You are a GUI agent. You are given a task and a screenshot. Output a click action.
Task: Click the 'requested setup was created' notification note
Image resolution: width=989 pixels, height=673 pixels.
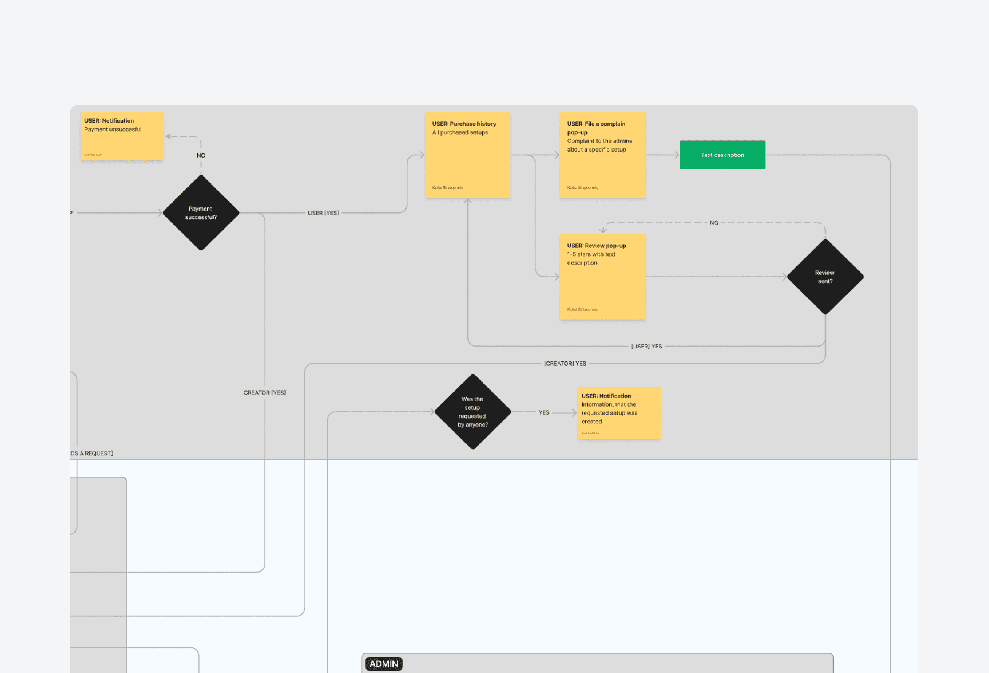point(618,413)
